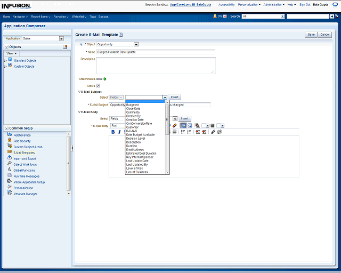
Task: Click the eraser clear-formatting icon
Action: (174, 125)
